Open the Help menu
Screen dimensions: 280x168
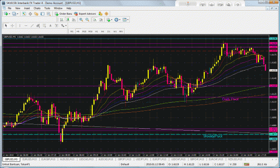point(69,8)
